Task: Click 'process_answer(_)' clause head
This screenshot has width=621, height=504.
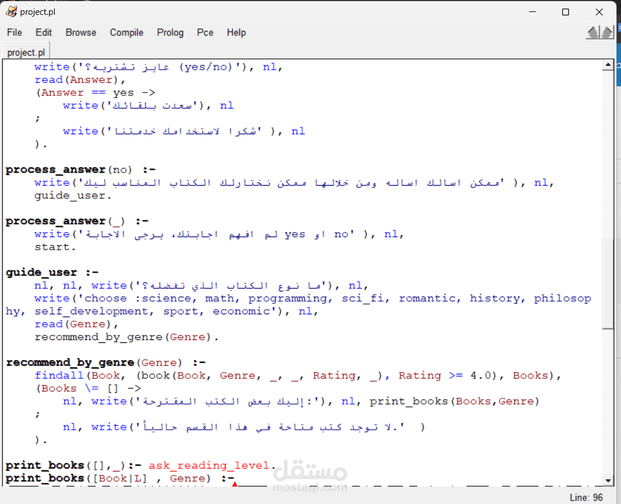Action: [x=65, y=221]
